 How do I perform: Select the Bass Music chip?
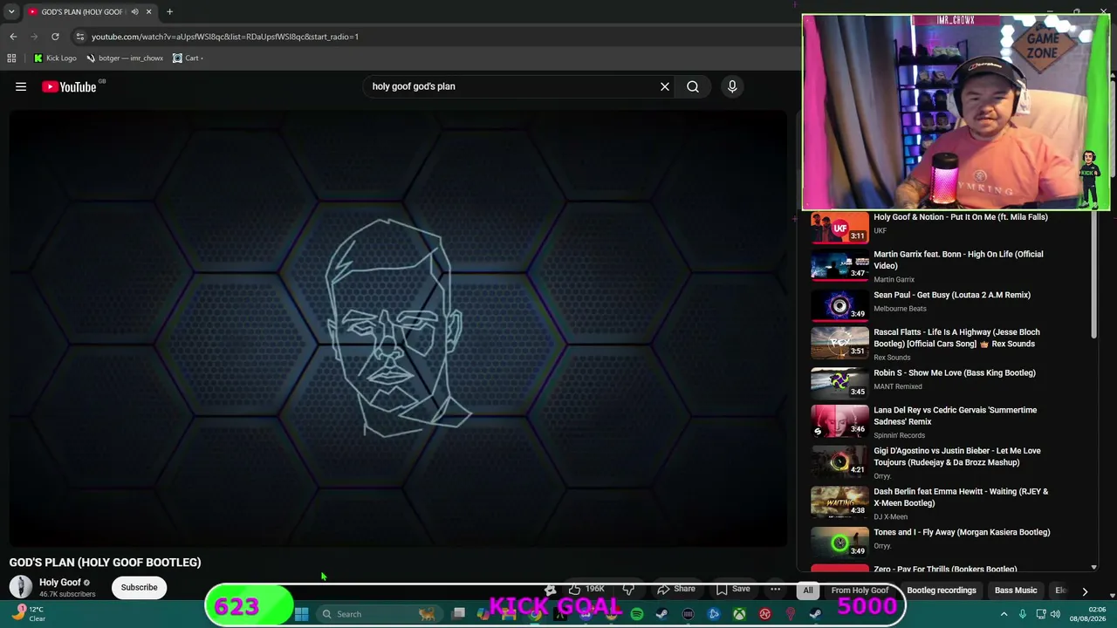click(x=1016, y=590)
